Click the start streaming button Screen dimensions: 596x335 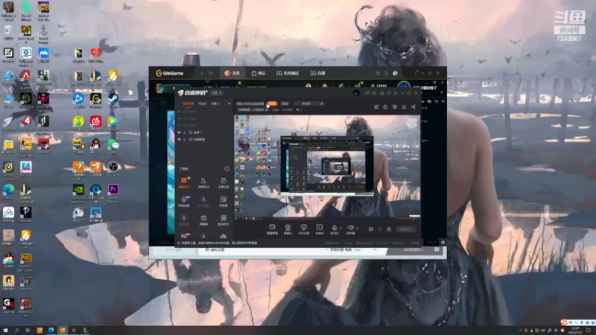(x=405, y=229)
